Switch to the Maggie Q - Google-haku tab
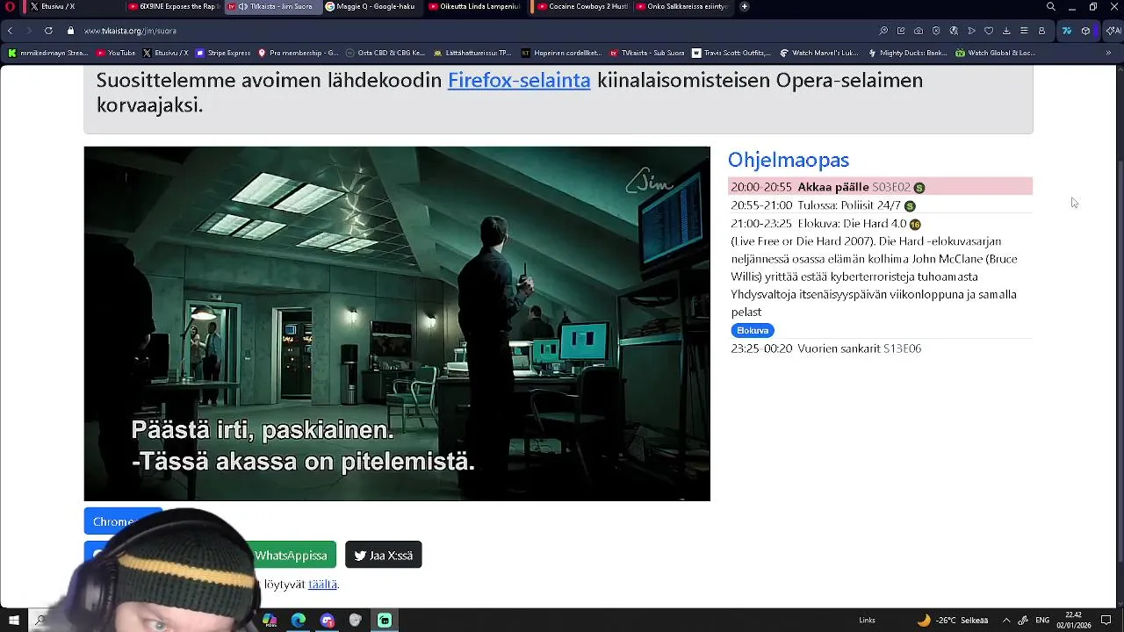 pyautogui.click(x=370, y=6)
